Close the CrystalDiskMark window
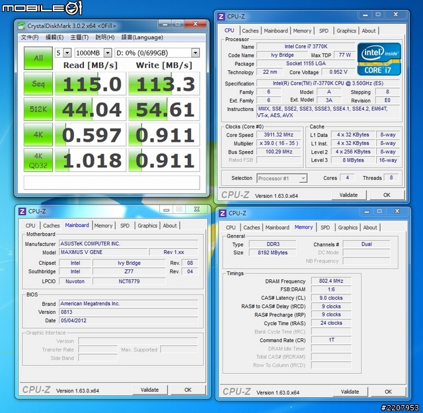 tap(196, 24)
